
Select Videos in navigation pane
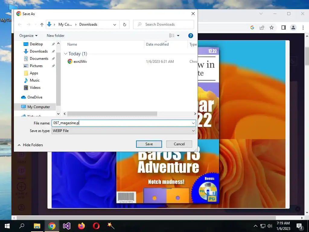pos(35,88)
